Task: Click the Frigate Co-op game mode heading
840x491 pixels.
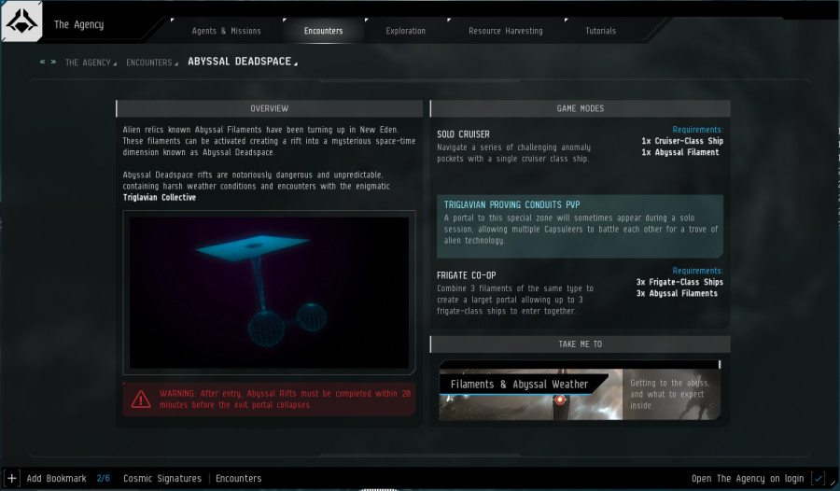Action: pos(466,275)
